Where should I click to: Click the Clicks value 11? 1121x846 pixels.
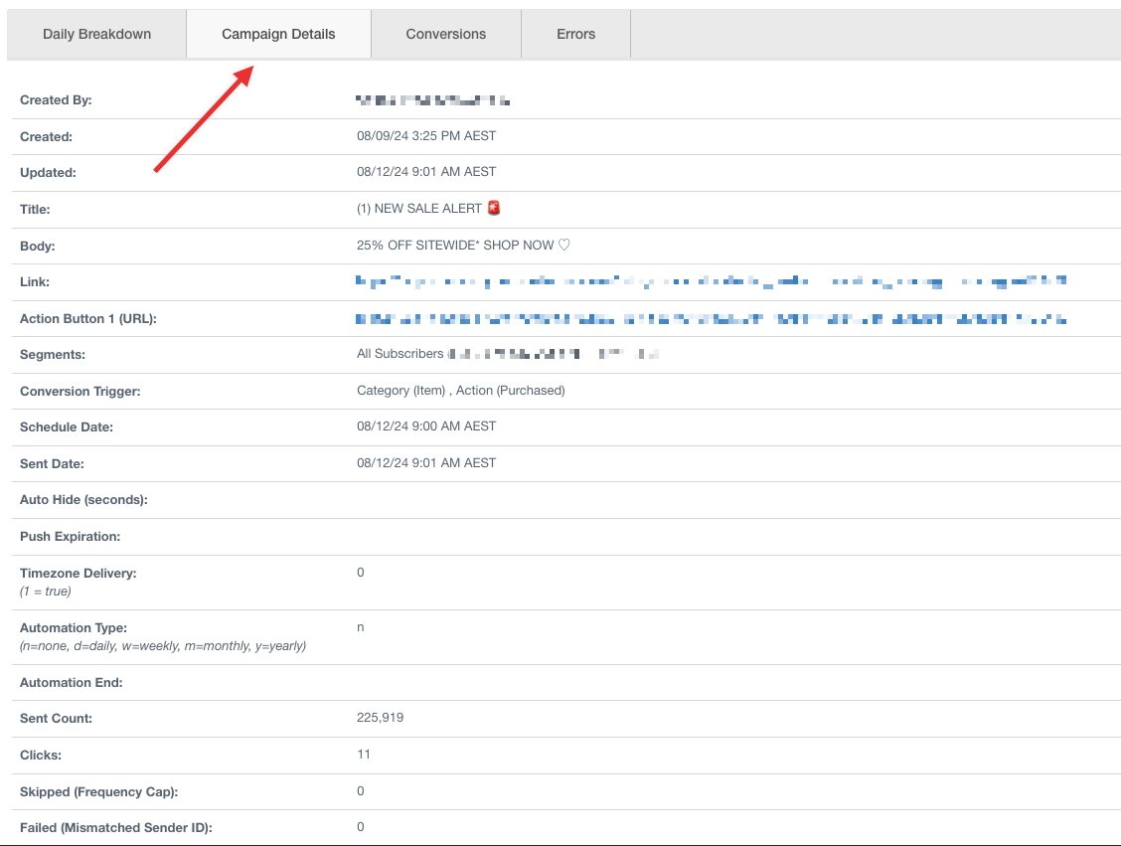click(364, 755)
